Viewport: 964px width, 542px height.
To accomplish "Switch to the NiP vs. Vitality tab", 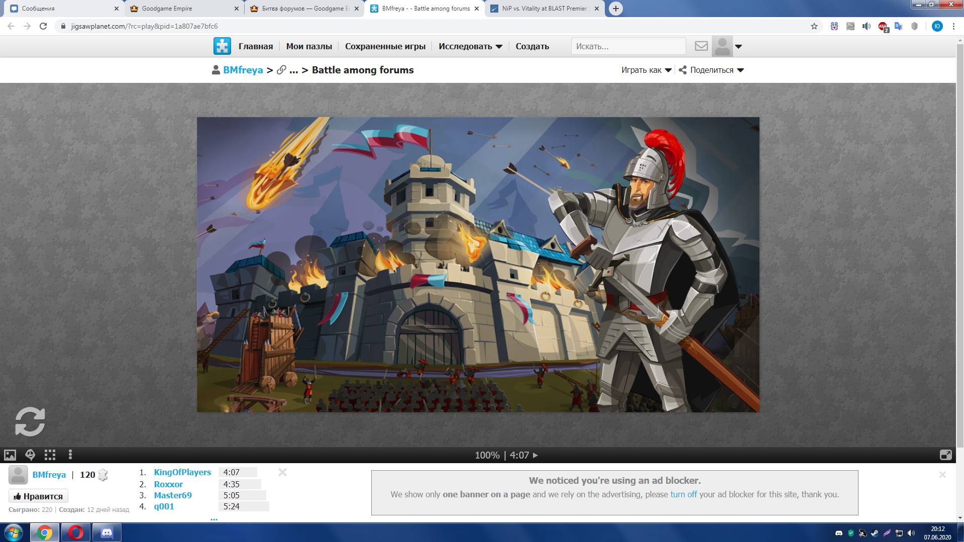I will 545,9.
